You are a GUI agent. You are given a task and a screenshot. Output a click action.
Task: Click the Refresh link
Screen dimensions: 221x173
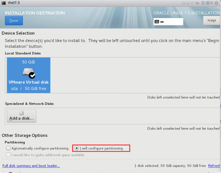(214, 166)
